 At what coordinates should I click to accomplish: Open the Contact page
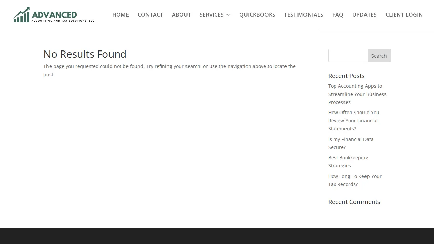(x=150, y=15)
